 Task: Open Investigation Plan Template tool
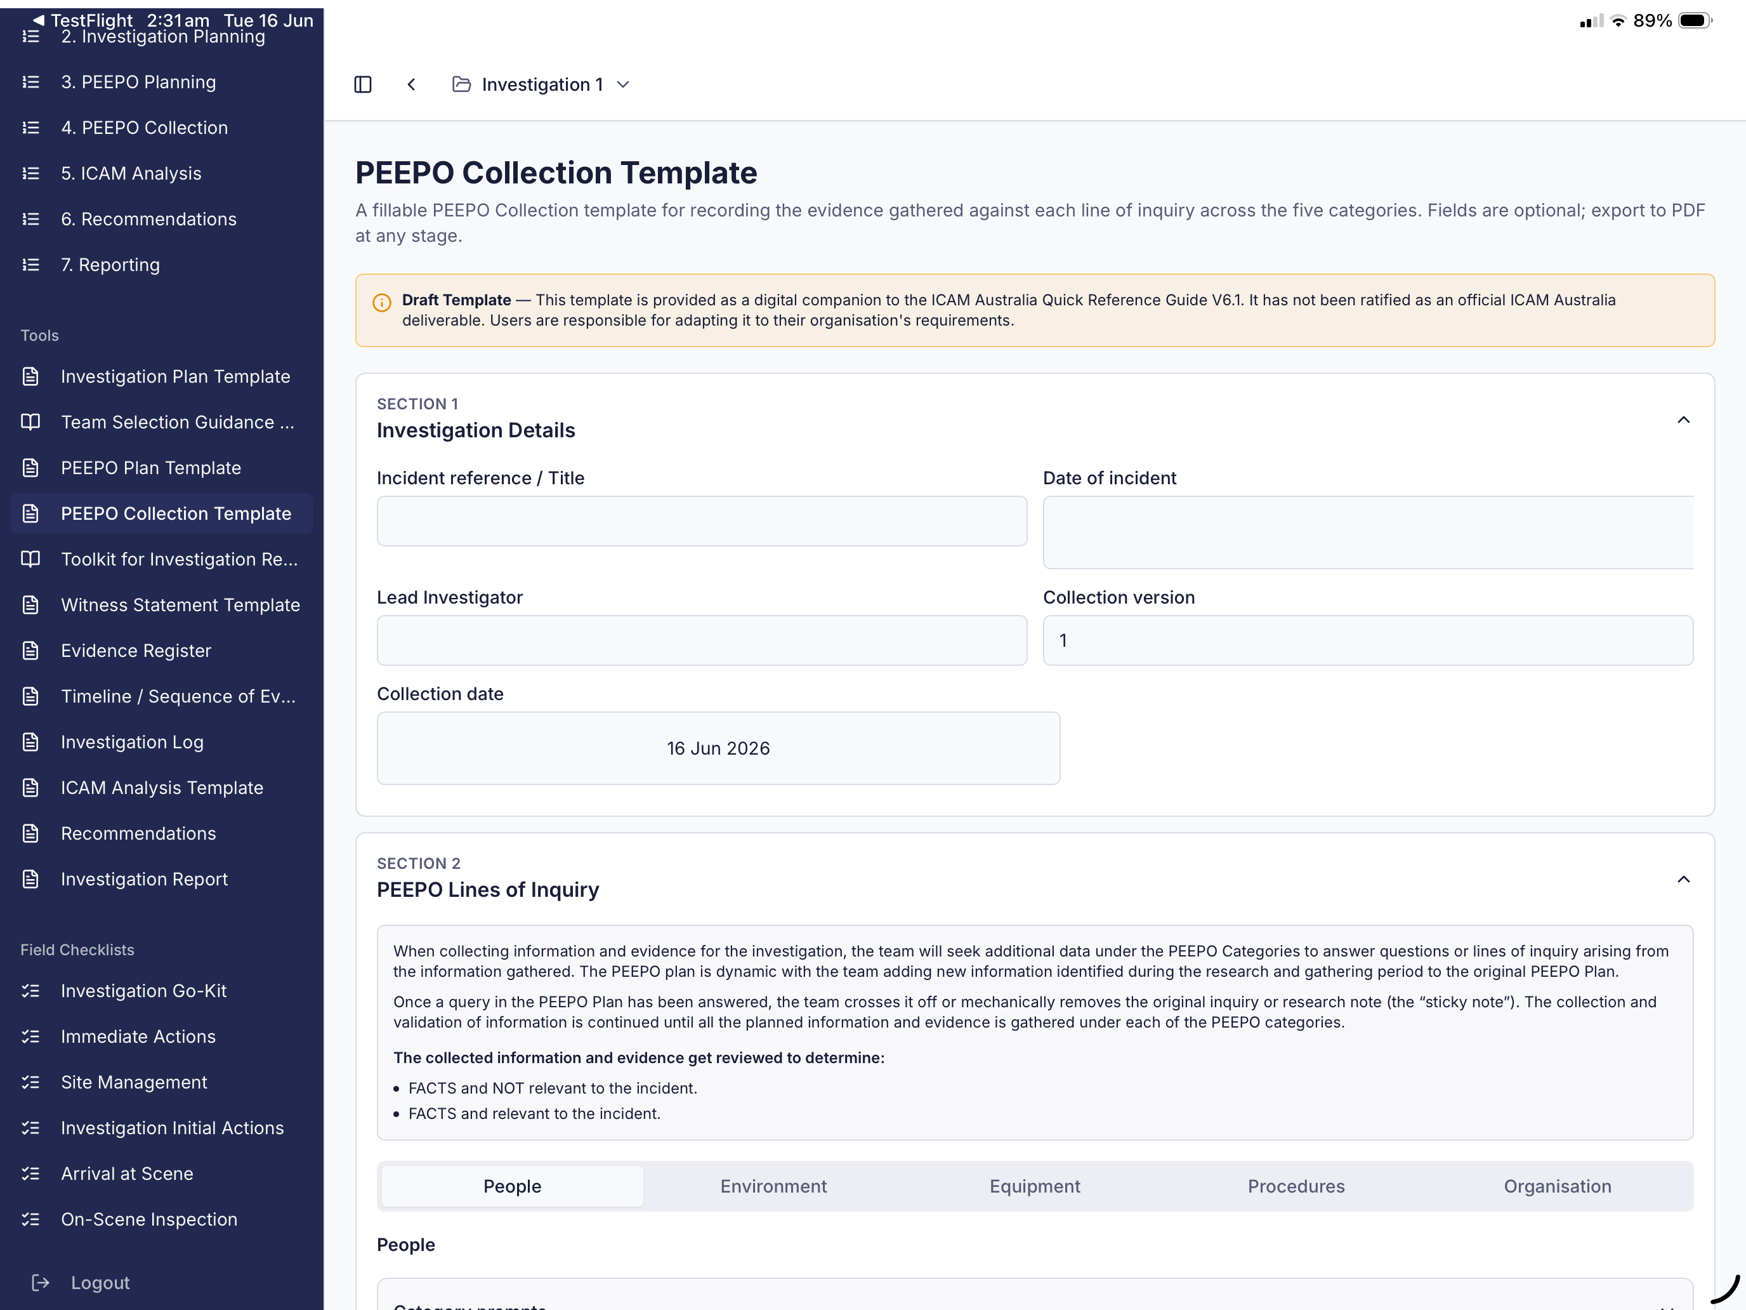(x=162, y=376)
